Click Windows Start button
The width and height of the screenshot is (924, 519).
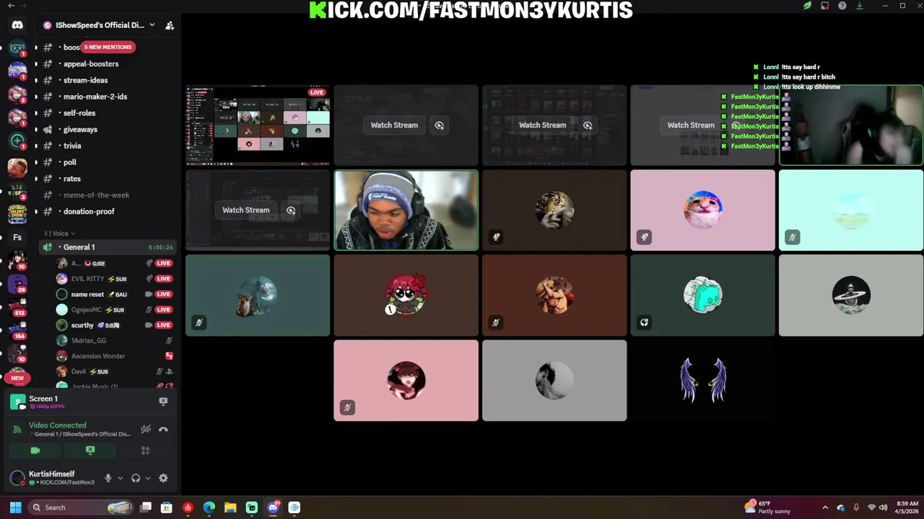[x=15, y=507]
